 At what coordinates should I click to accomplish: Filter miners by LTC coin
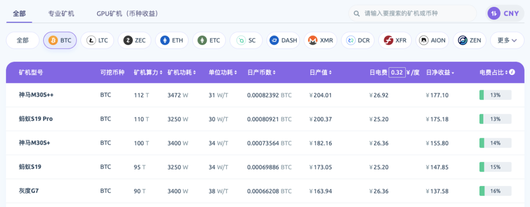pyautogui.click(x=97, y=40)
